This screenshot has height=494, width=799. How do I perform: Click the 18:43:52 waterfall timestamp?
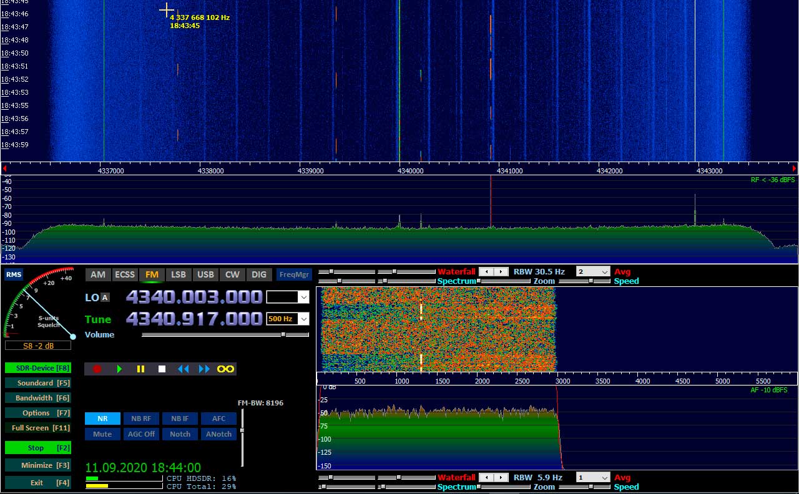tap(14, 79)
